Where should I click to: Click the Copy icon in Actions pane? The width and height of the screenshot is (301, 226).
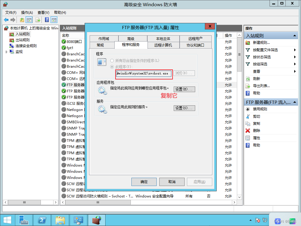pos(248,124)
